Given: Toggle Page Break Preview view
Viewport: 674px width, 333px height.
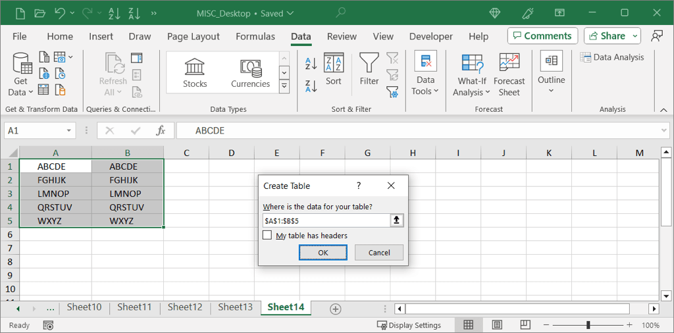Looking at the screenshot, I should (x=526, y=325).
